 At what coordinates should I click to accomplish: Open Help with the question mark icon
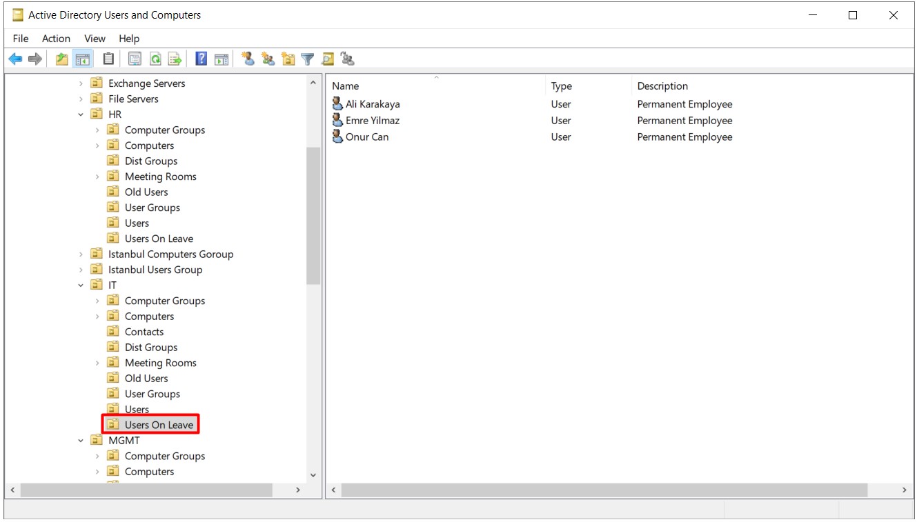pos(201,59)
